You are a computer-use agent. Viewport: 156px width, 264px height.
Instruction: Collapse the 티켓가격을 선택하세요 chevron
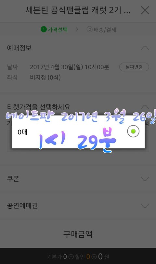(x=145, y=107)
